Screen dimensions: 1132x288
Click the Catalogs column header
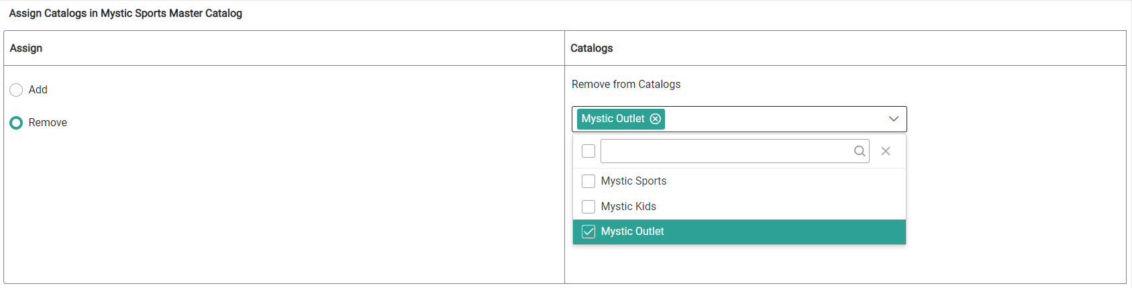[x=592, y=48]
